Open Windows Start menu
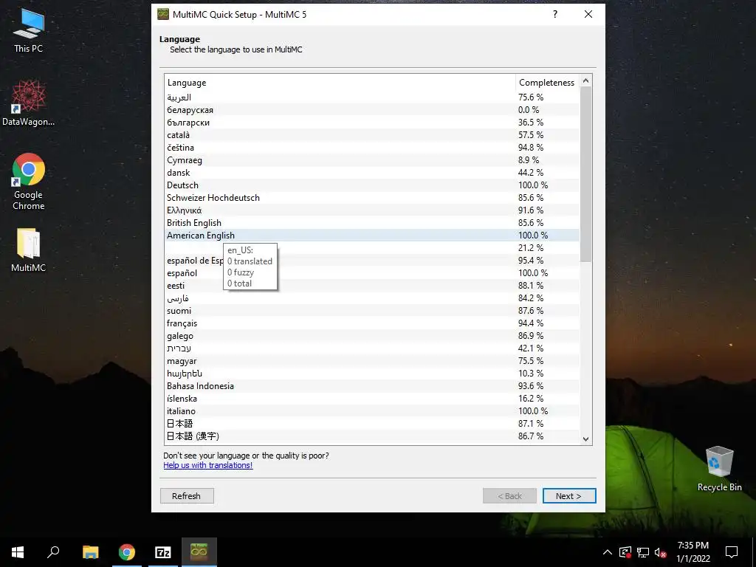Image resolution: width=756 pixels, height=567 pixels. pos(18,552)
